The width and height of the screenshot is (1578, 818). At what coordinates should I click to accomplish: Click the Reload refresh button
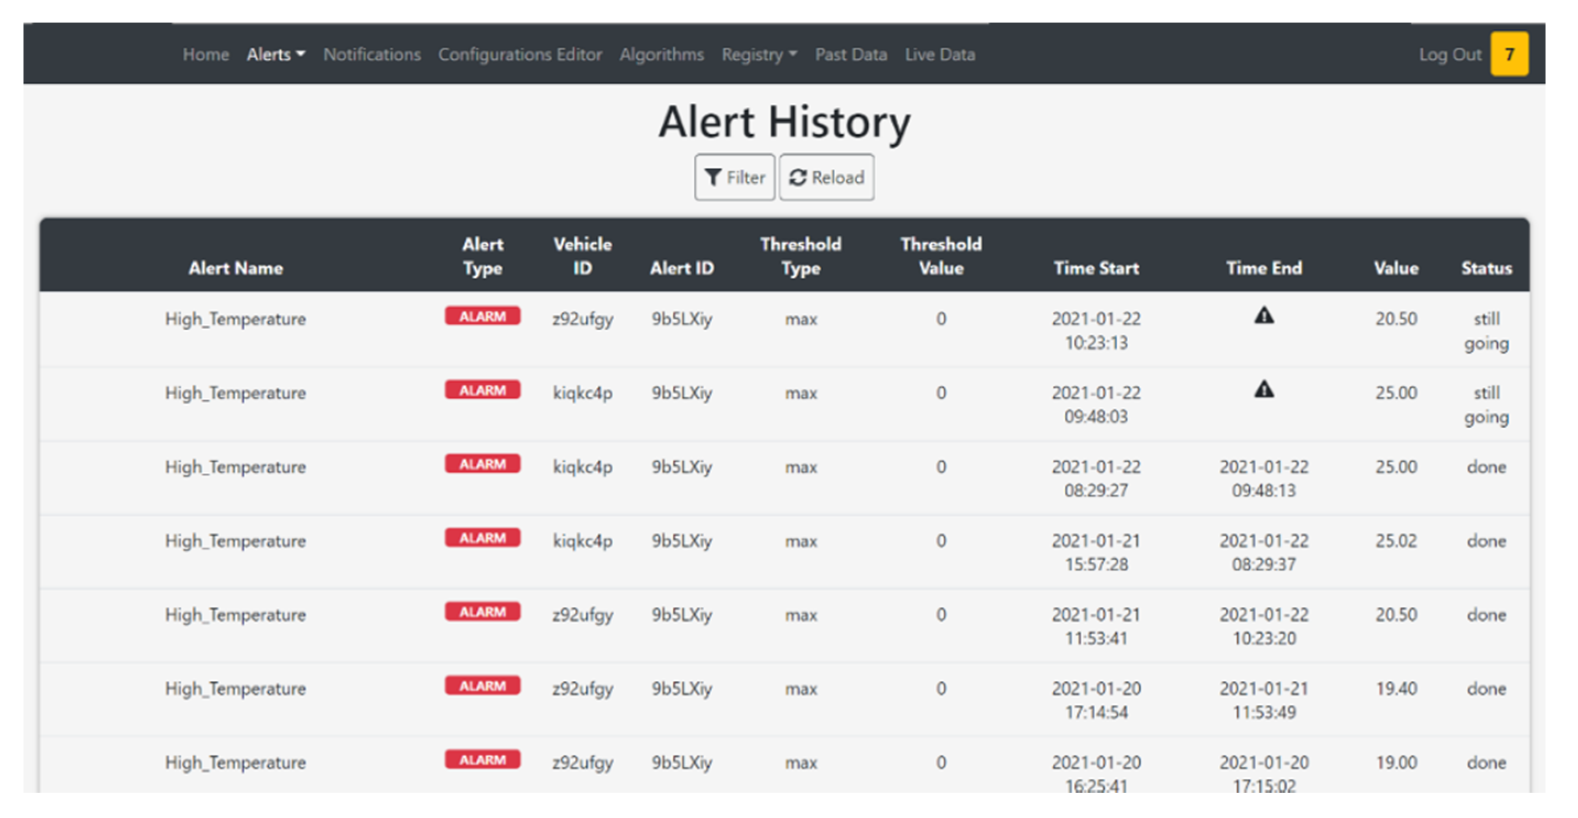[826, 178]
